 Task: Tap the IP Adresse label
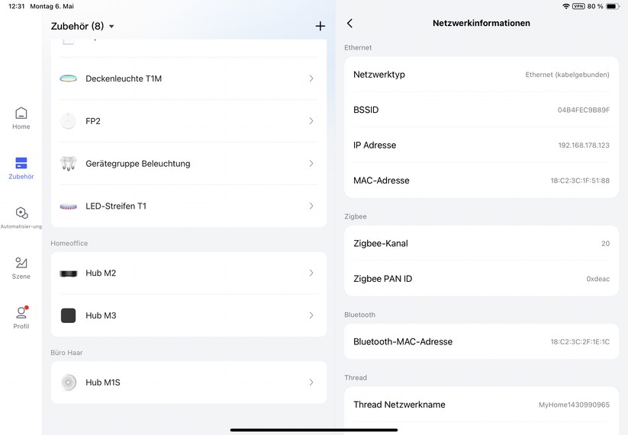click(x=375, y=146)
